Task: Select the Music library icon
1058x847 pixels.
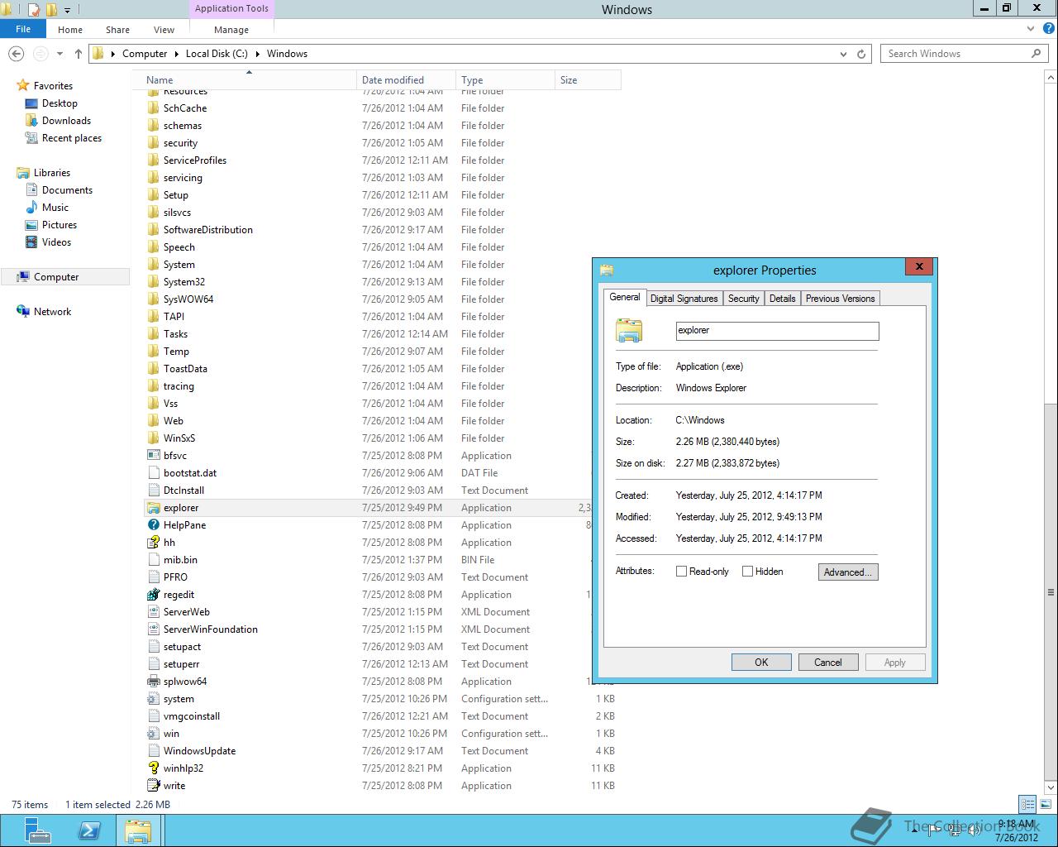Action: click(31, 208)
